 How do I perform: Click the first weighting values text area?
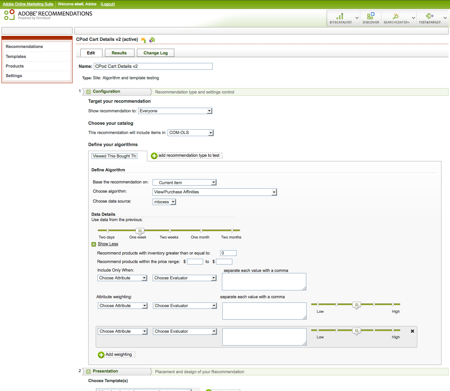tap(264, 311)
